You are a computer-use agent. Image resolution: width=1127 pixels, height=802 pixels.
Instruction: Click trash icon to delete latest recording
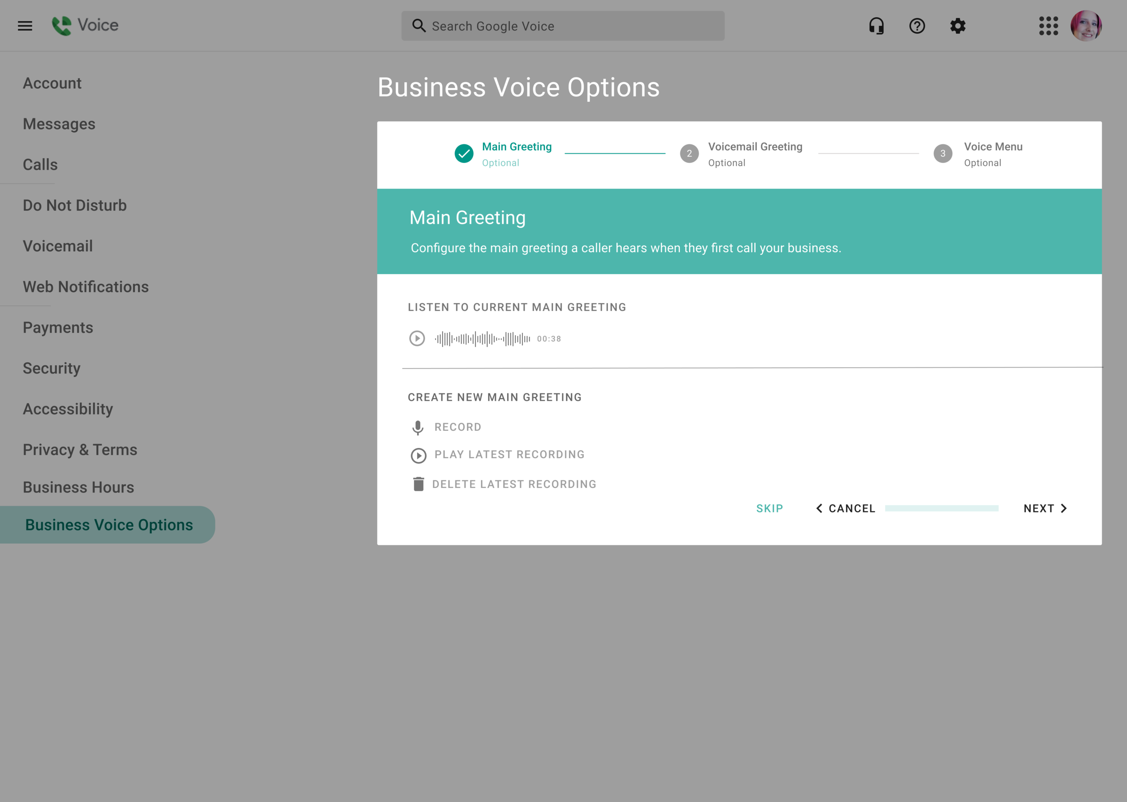pyautogui.click(x=418, y=484)
